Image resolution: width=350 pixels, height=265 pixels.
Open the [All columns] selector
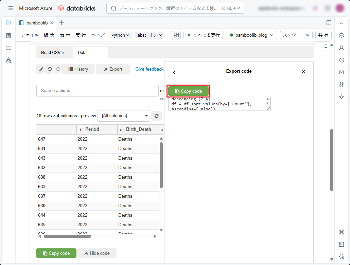[x=124, y=116]
